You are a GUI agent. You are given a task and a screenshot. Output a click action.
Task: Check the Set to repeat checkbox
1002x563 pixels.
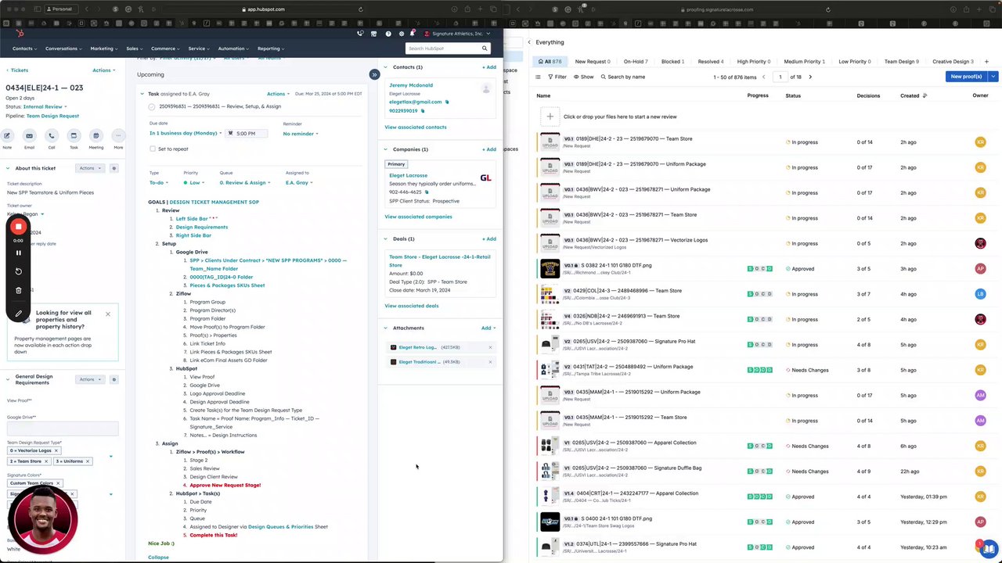coord(153,149)
